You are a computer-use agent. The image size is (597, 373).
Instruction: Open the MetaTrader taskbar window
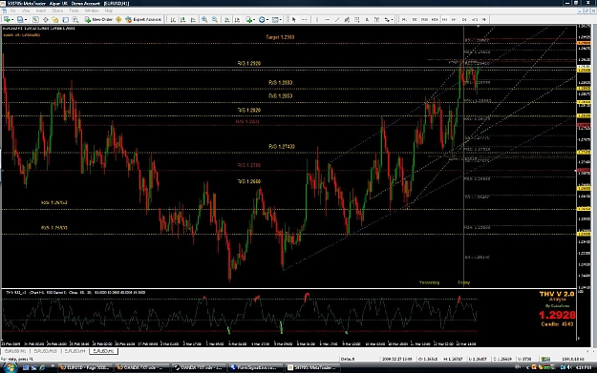click(313, 367)
